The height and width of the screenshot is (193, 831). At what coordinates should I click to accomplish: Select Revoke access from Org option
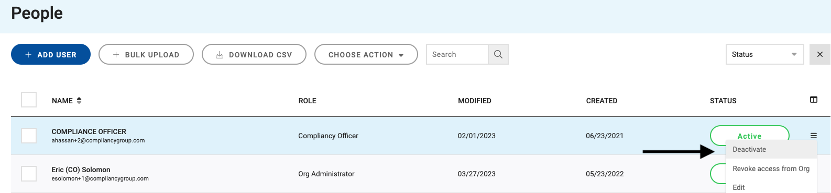771,168
